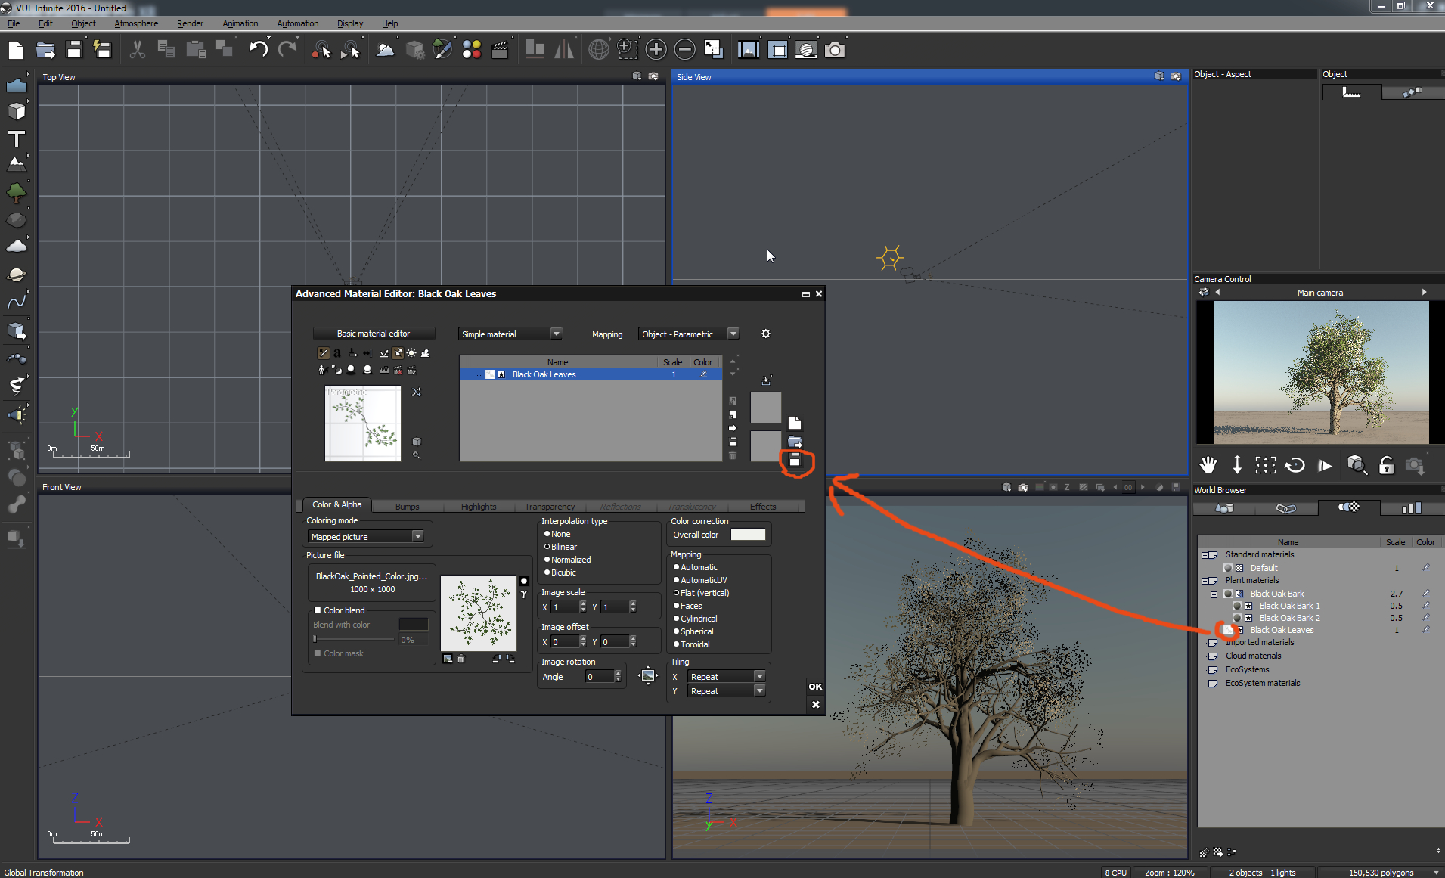Confirm with the OK button
This screenshot has height=878, width=1445.
click(815, 687)
